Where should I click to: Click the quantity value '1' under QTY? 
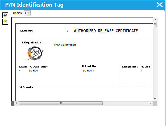(x=141, y=71)
